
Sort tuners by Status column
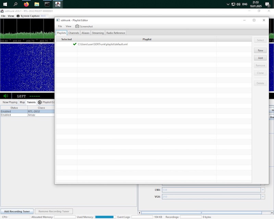(14, 108)
